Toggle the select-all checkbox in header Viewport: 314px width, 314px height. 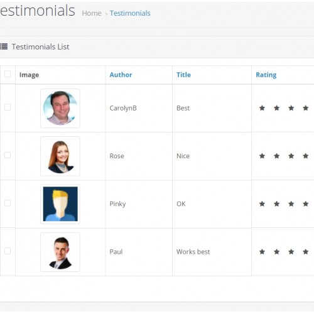coord(8,74)
